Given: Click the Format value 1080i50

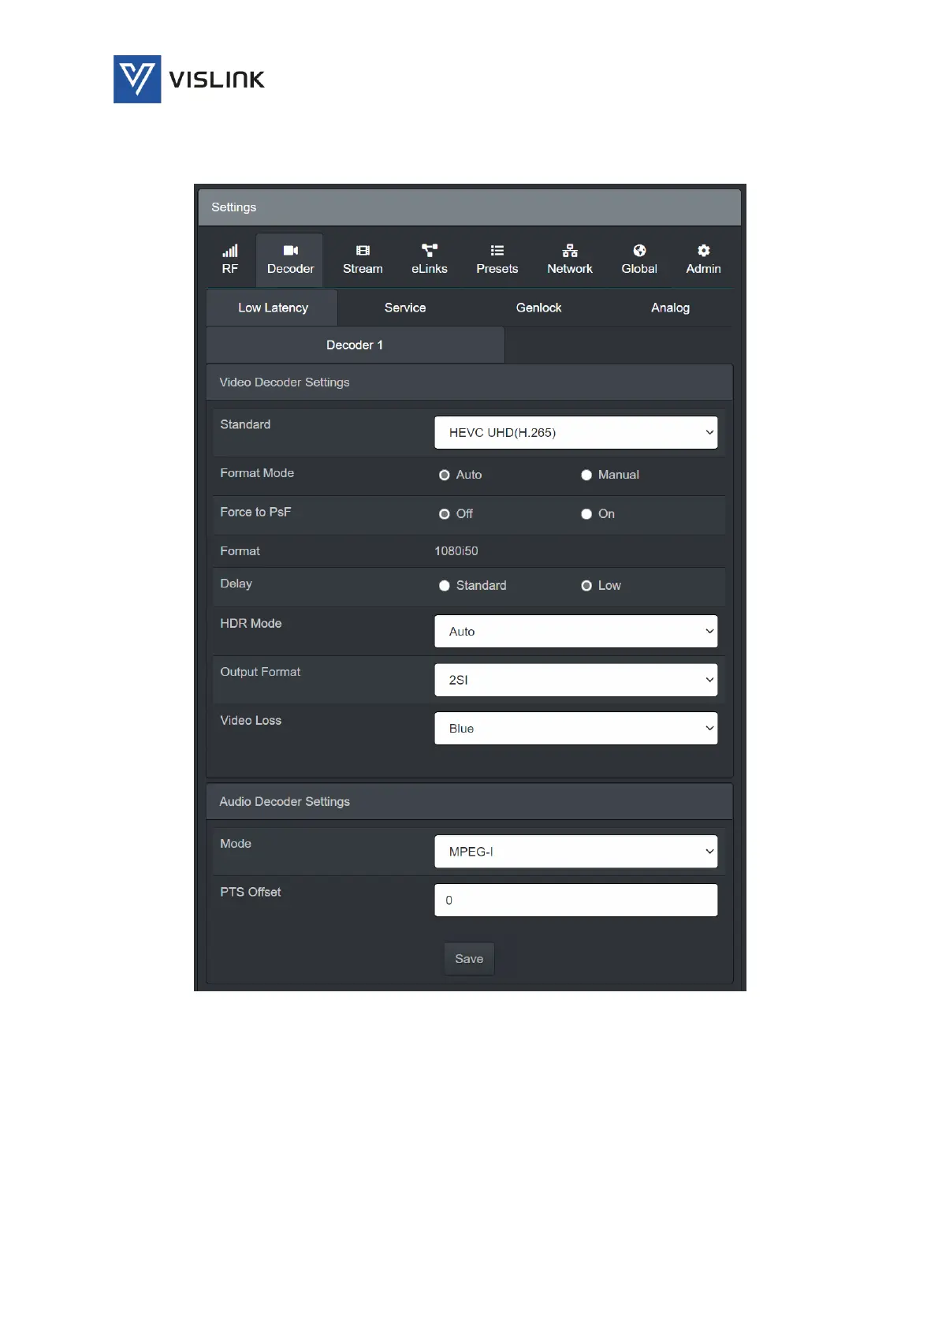Looking at the screenshot, I should tap(456, 551).
